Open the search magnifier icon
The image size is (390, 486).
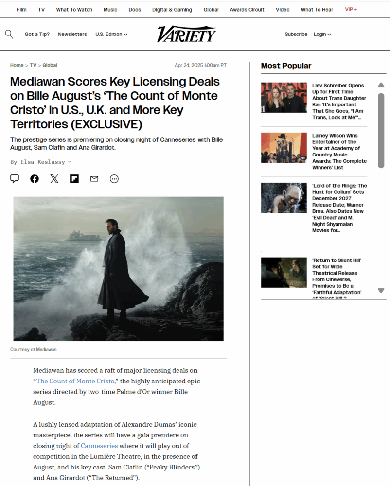[x=9, y=34]
